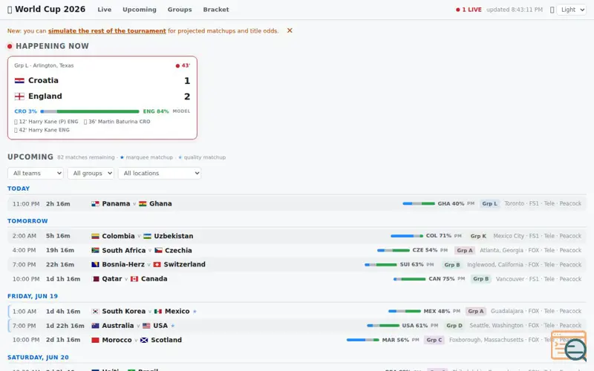Screen dimensions: 594x371
Task: Click the South Africa flag icon
Action: pyautogui.click(x=95, y=251)
